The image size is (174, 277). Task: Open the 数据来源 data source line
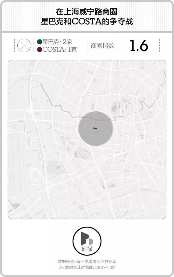click(87, 261)
